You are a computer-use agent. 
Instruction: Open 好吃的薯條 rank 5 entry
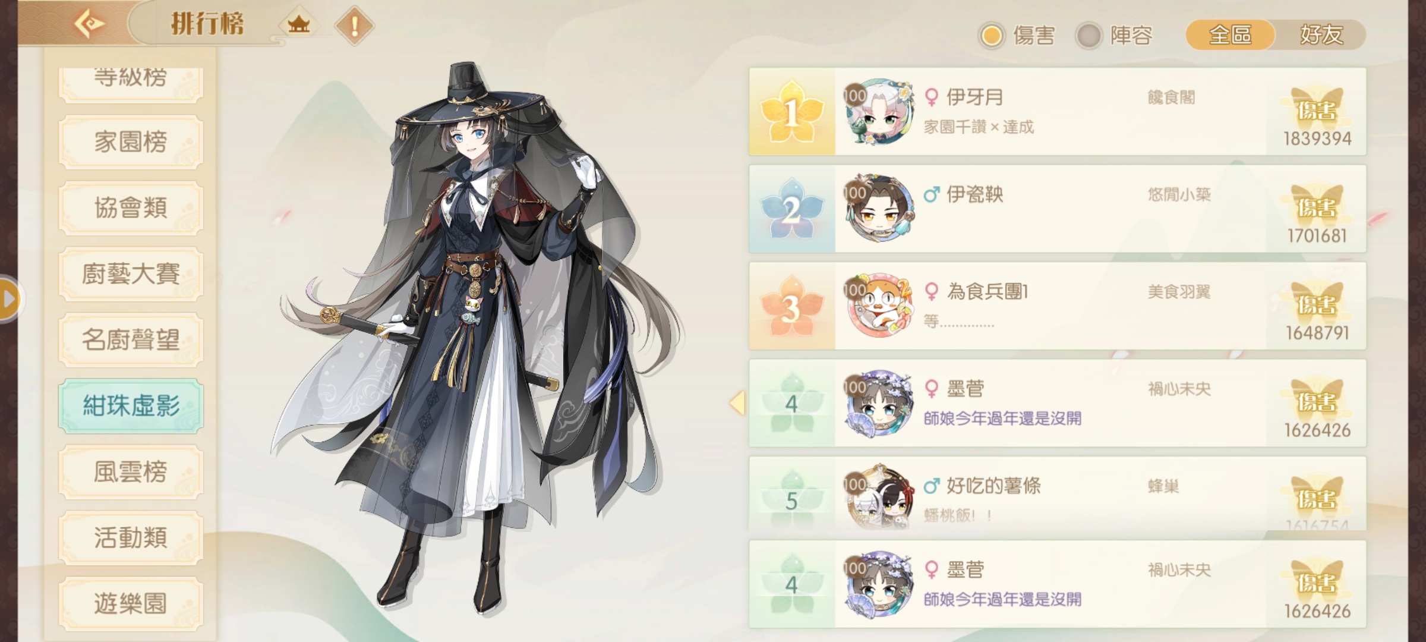point(1058,493)
